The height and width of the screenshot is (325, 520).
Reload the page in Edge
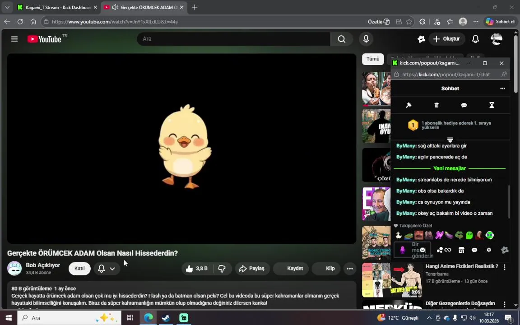(x=20, y=22)
